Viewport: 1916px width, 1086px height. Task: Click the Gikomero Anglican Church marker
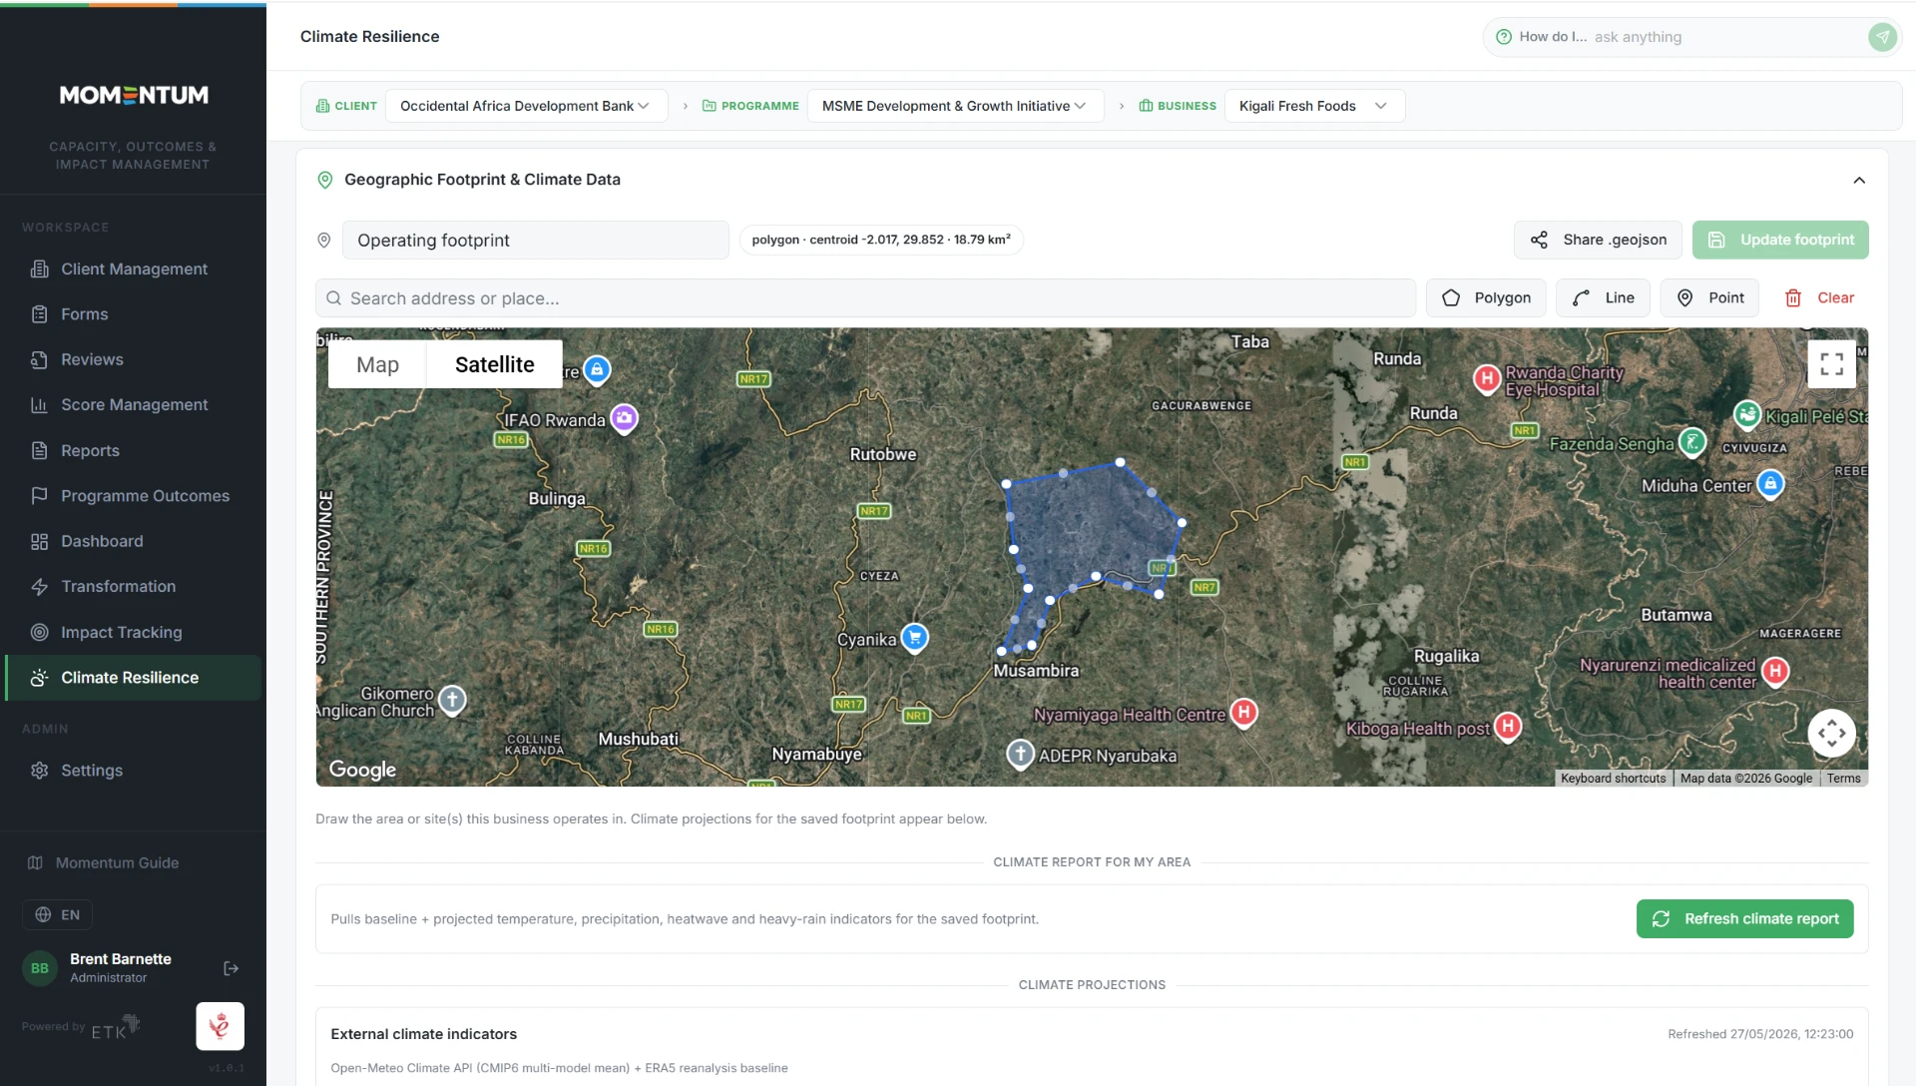[x=453, y=700]
